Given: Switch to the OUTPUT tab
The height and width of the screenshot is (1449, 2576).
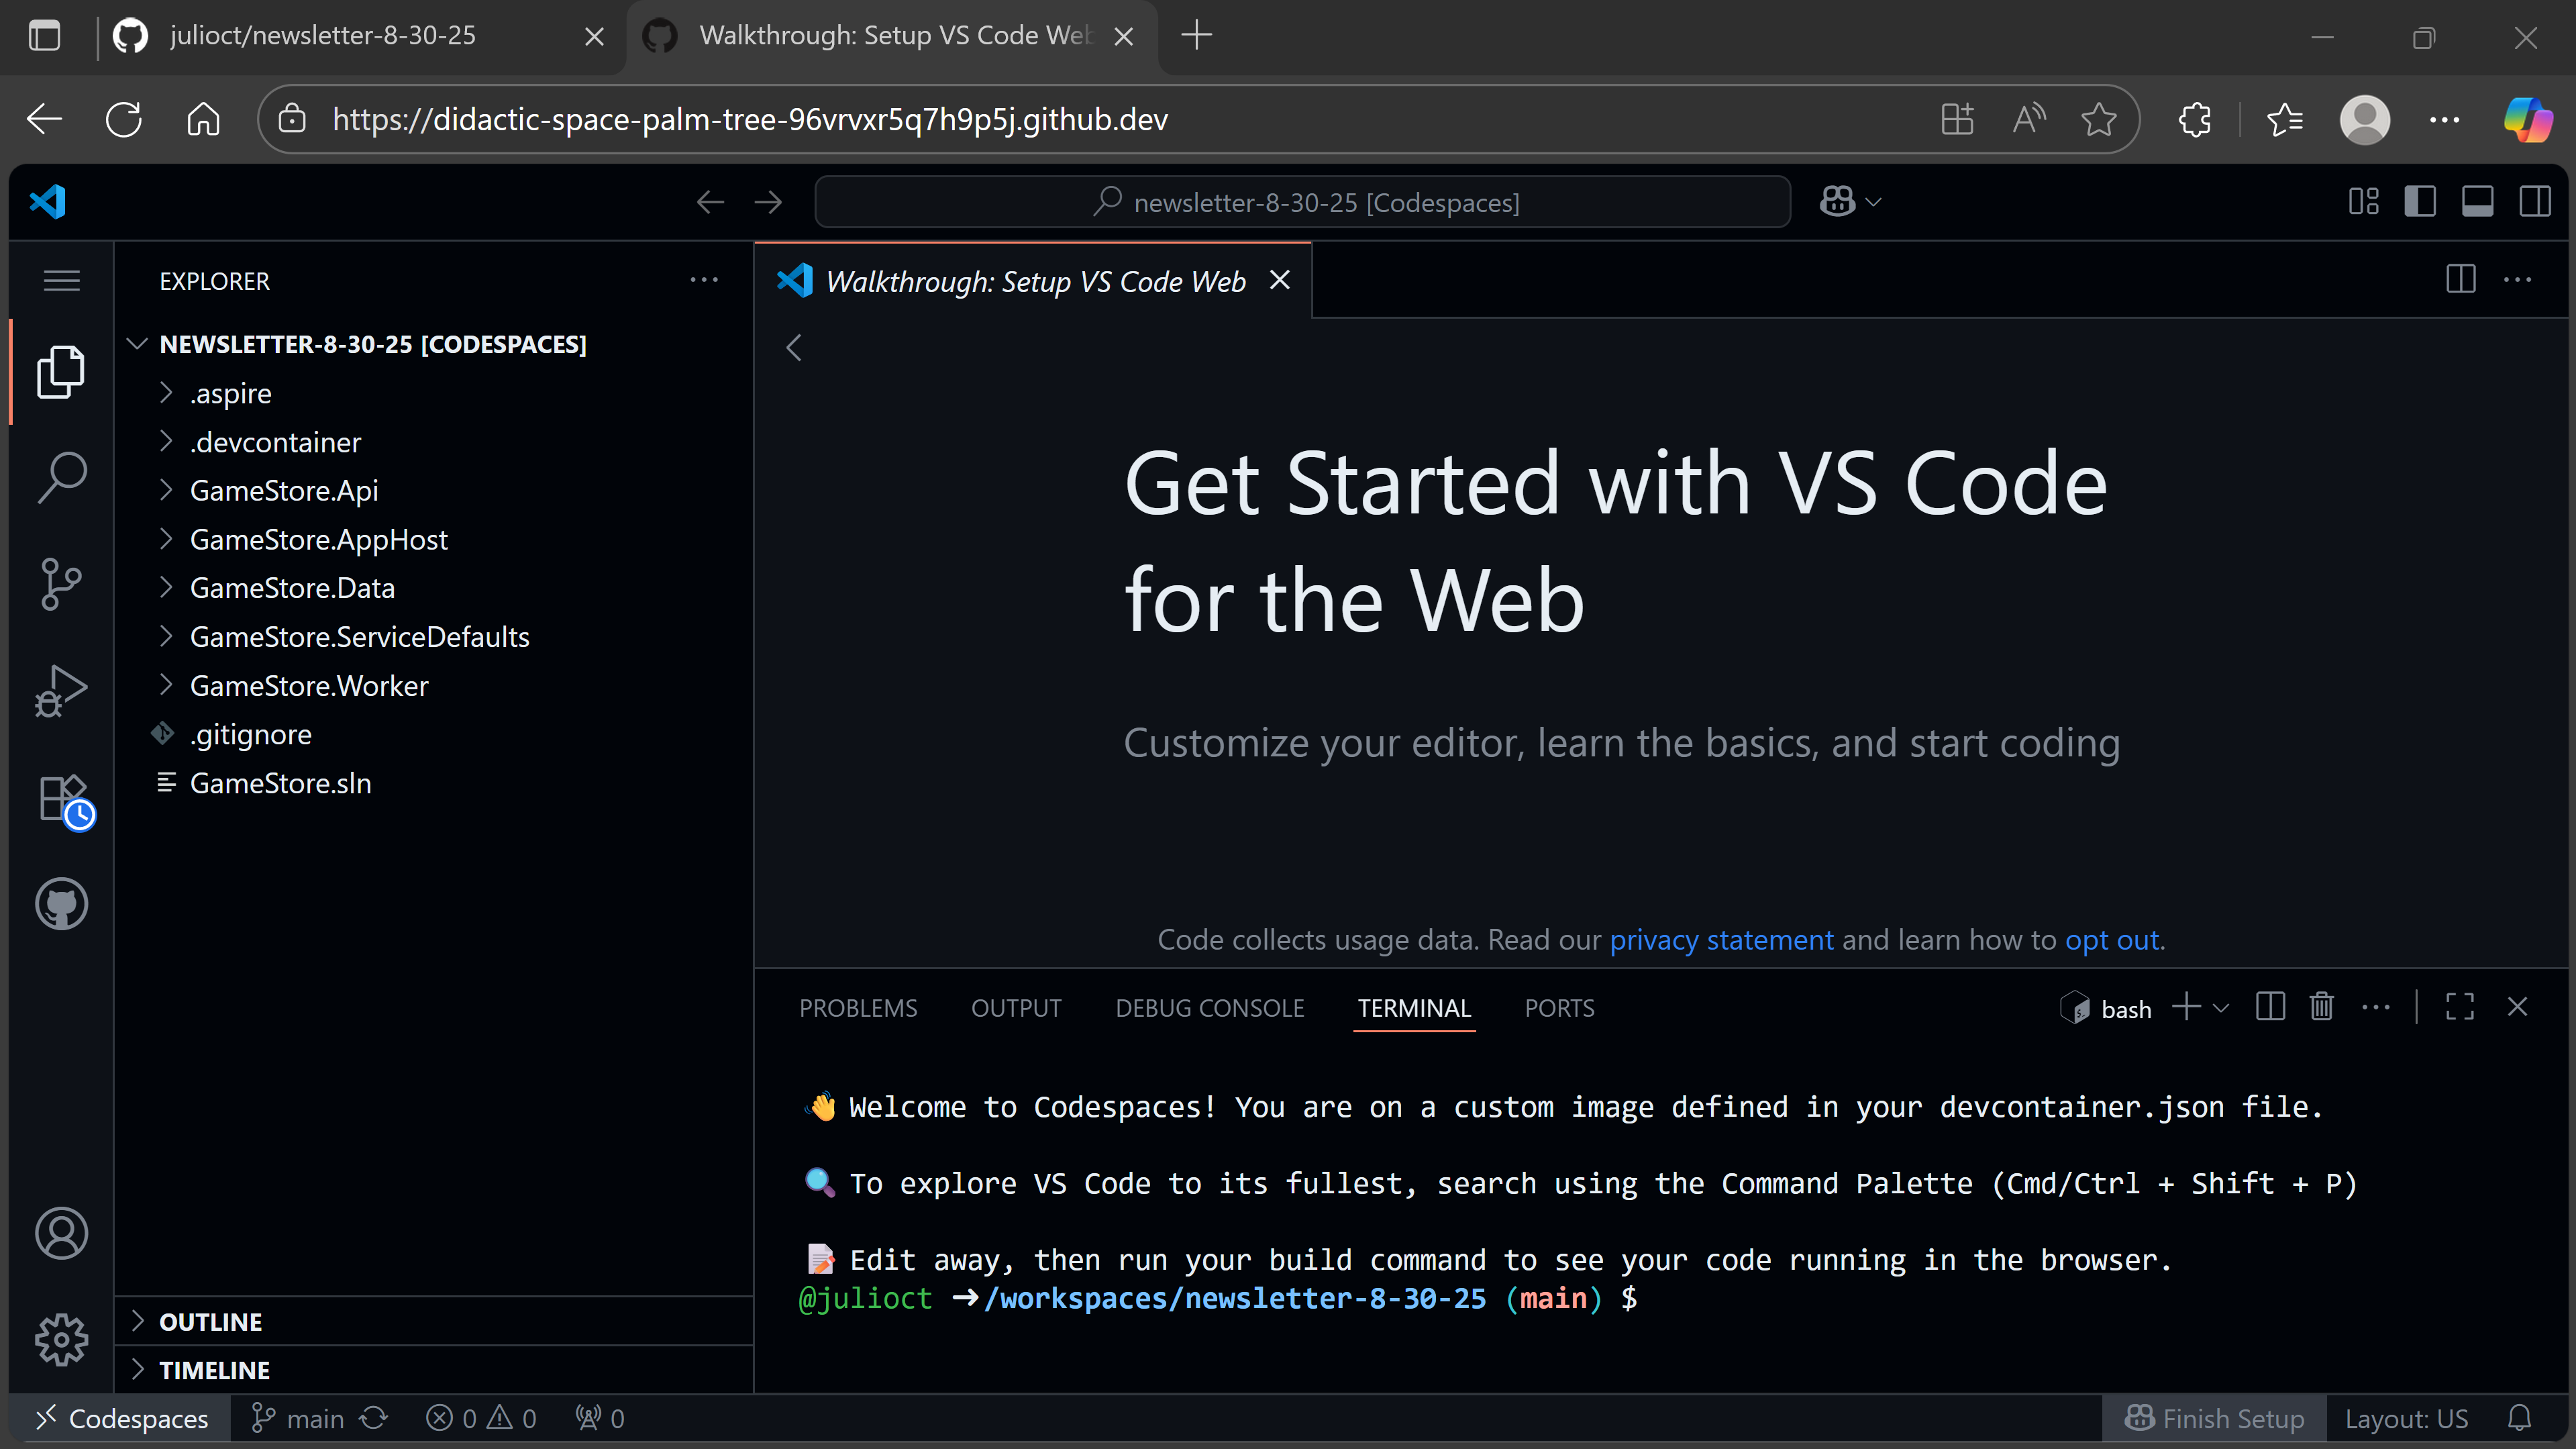Looking at the screenshot, I should pyautogui.click(x=1016, y=1008).
